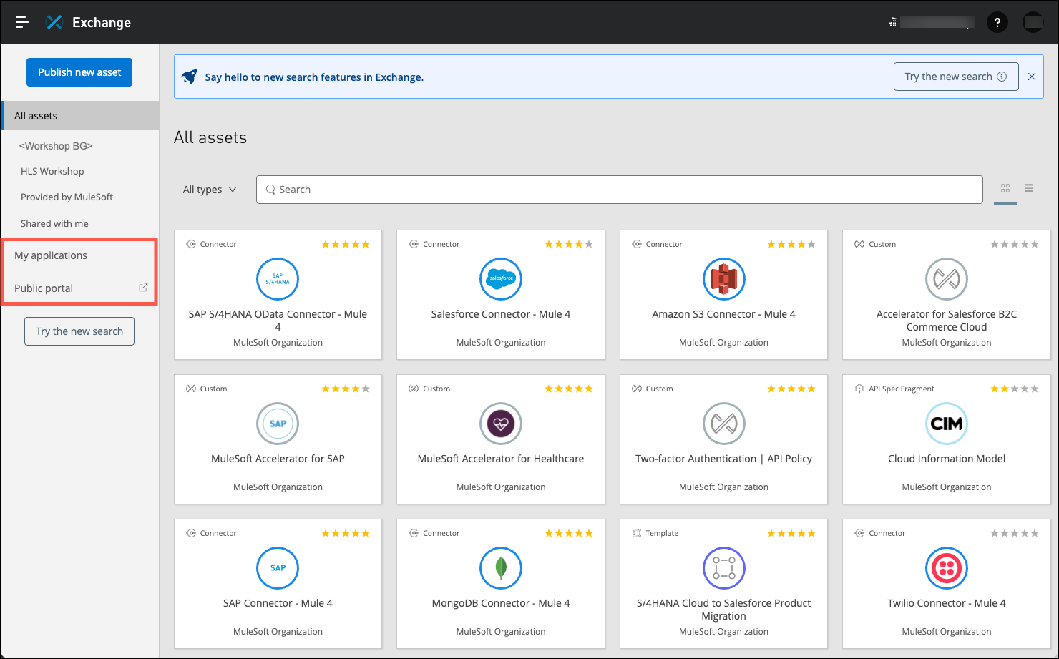Click MuleSoft Organization under Twilio Connector

[x=947, y=632]
